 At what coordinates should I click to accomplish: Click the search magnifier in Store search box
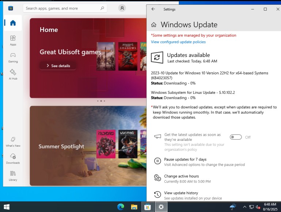point(102,8)
